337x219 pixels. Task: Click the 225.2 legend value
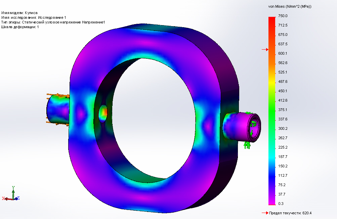point(283,147)
